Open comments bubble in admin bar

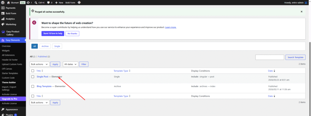pyautogui.click(x=49, y=3)
